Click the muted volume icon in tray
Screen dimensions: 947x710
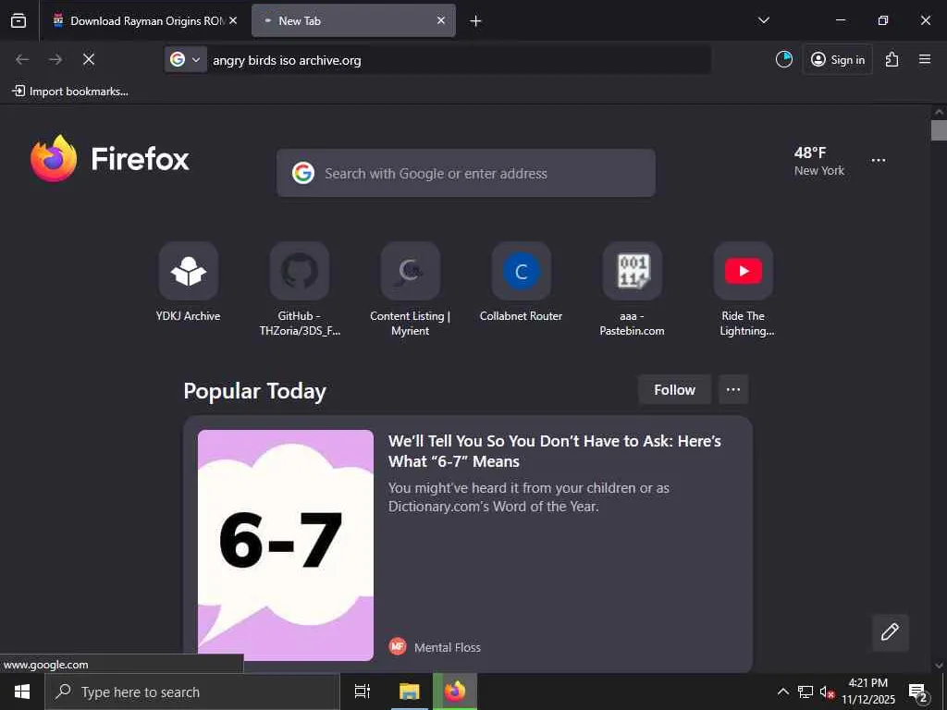click(x=827, y=692)
